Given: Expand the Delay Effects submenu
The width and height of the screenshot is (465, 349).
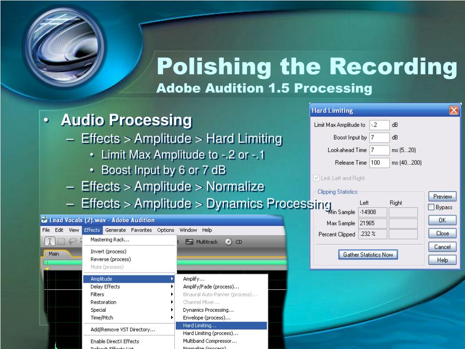Looking at the screenshot, I should tap(129, 286).
